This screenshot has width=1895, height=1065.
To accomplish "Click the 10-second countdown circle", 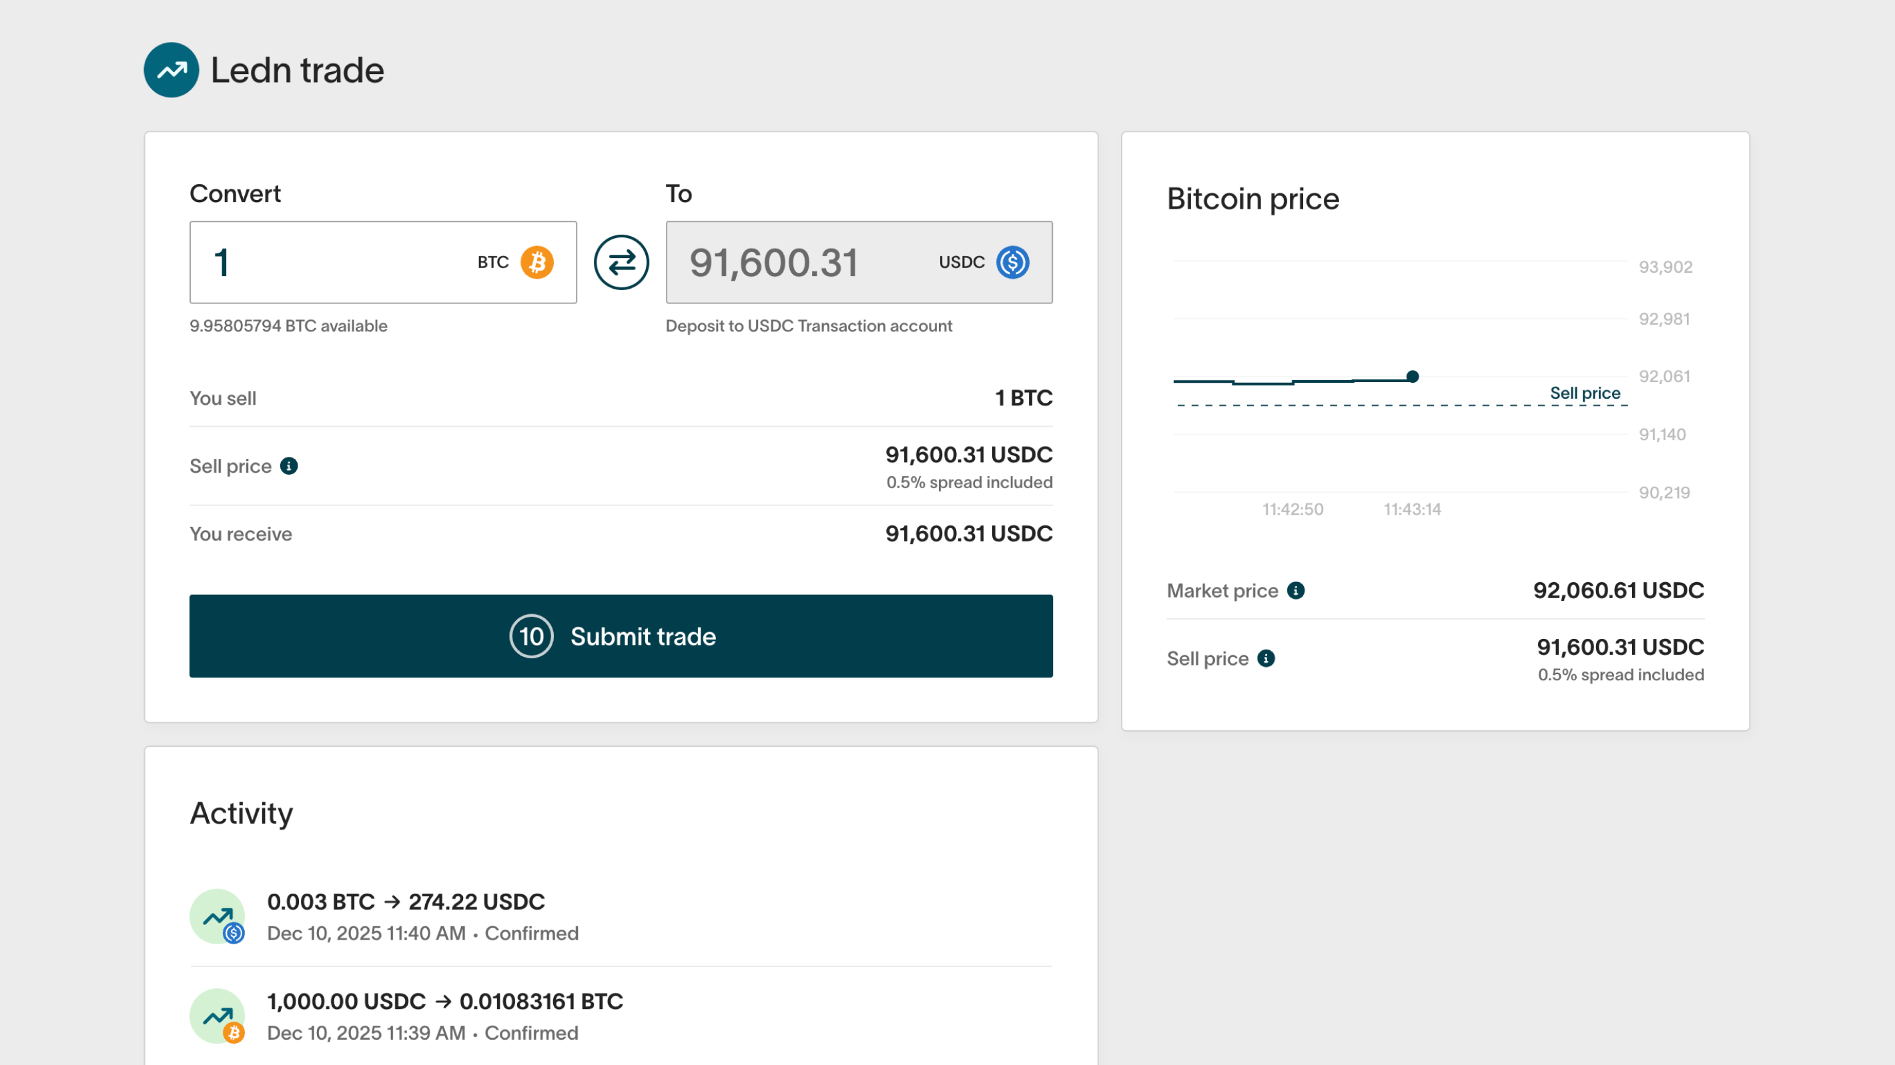I will 531,636.
